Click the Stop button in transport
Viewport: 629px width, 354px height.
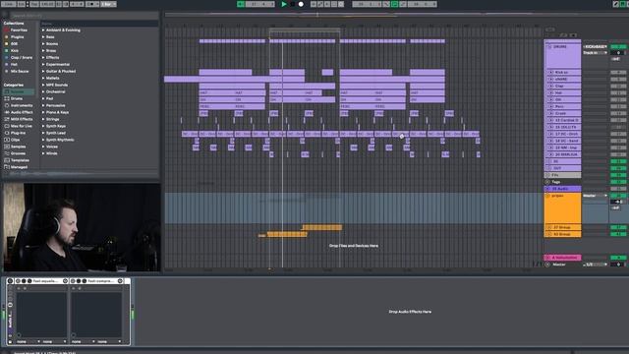tap(293, 4)
